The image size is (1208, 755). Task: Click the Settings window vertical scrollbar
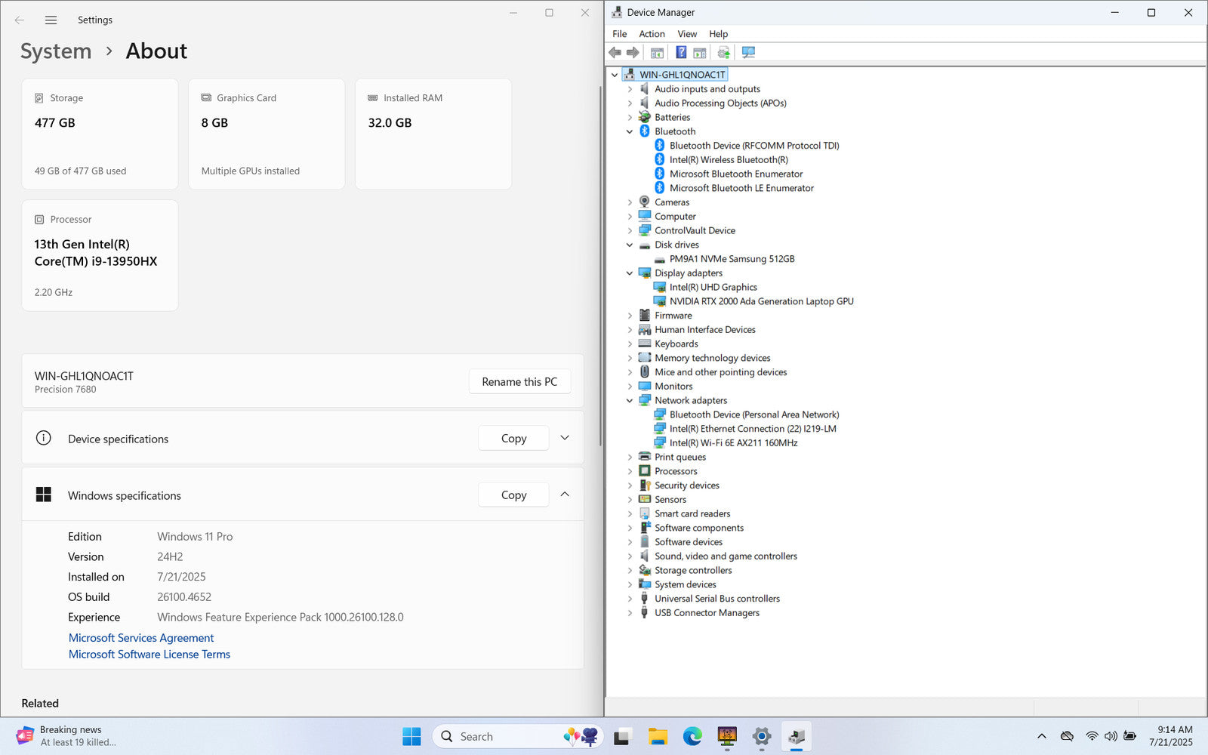click(x=600, y=264)
